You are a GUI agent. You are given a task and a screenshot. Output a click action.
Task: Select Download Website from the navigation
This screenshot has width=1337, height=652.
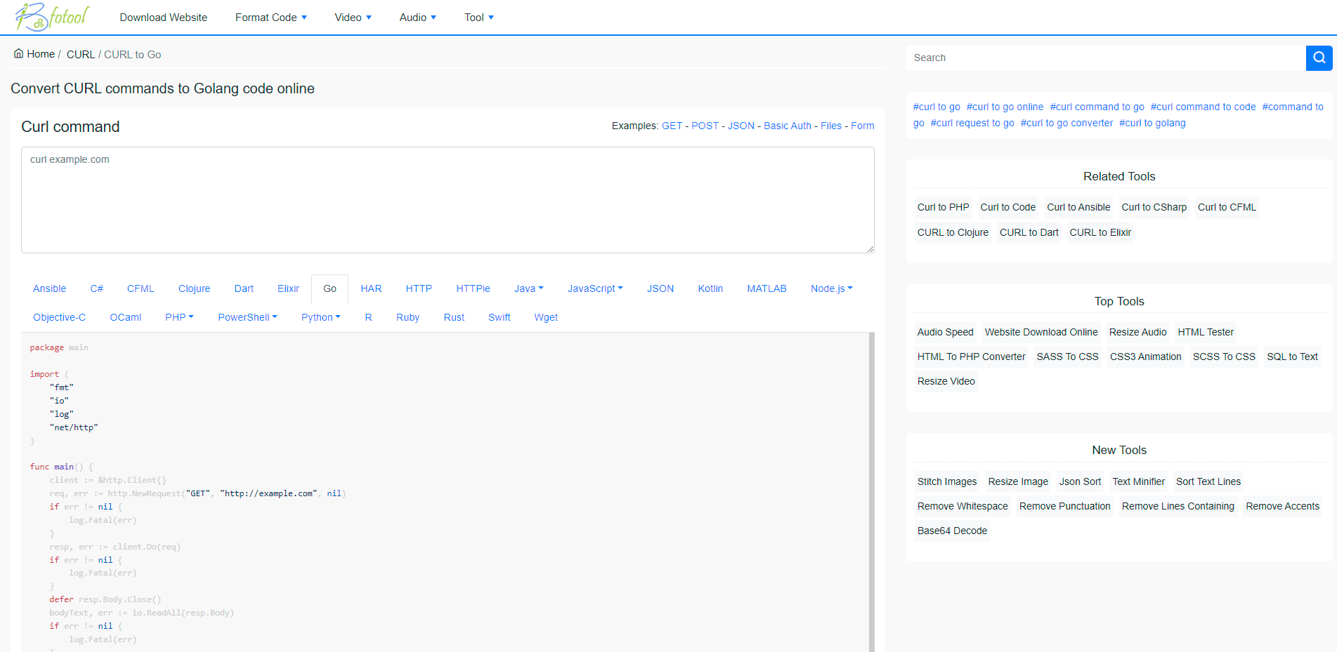(x=163, y=17)
